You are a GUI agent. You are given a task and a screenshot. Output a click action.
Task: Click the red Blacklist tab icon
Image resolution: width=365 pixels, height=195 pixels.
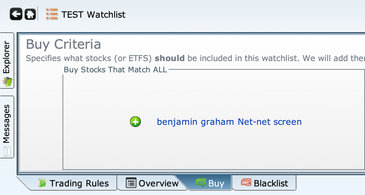coord(246,183)
